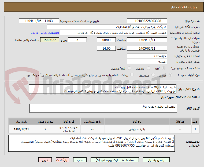The height and width of the screenshot is (167, 204).
Task: Click the نام کالا column header
Action: [x=137, y=122]
